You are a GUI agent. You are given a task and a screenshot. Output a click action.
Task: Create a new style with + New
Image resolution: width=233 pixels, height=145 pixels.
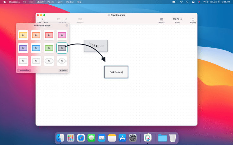click(x=63, y=70)
